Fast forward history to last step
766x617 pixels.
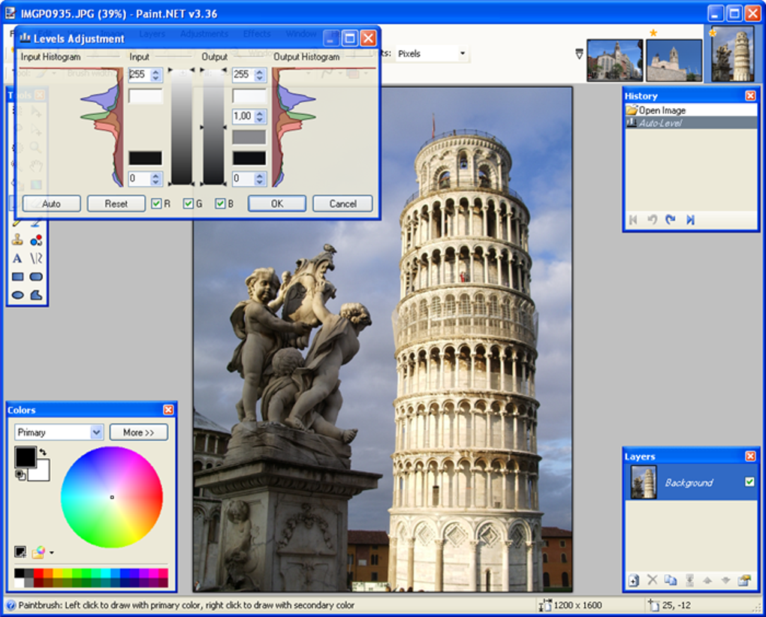(690, 220)
